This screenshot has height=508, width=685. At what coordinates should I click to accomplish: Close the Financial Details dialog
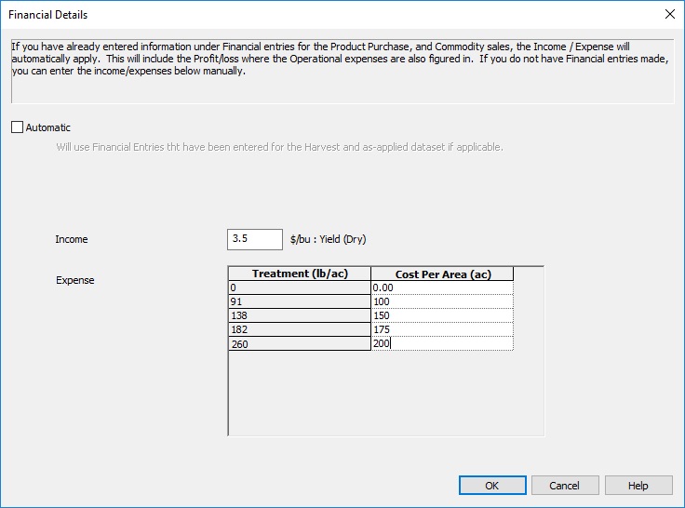668,15
